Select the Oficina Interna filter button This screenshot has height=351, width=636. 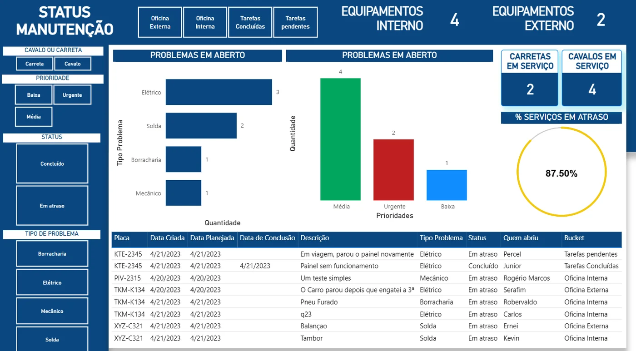point(205,22)
